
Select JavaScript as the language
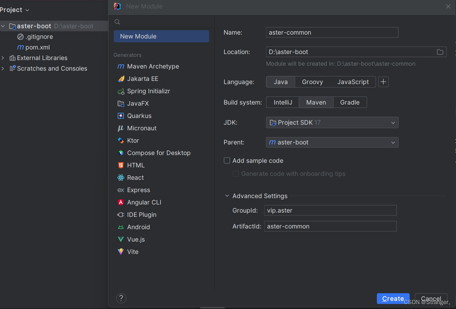coord(353,82)
